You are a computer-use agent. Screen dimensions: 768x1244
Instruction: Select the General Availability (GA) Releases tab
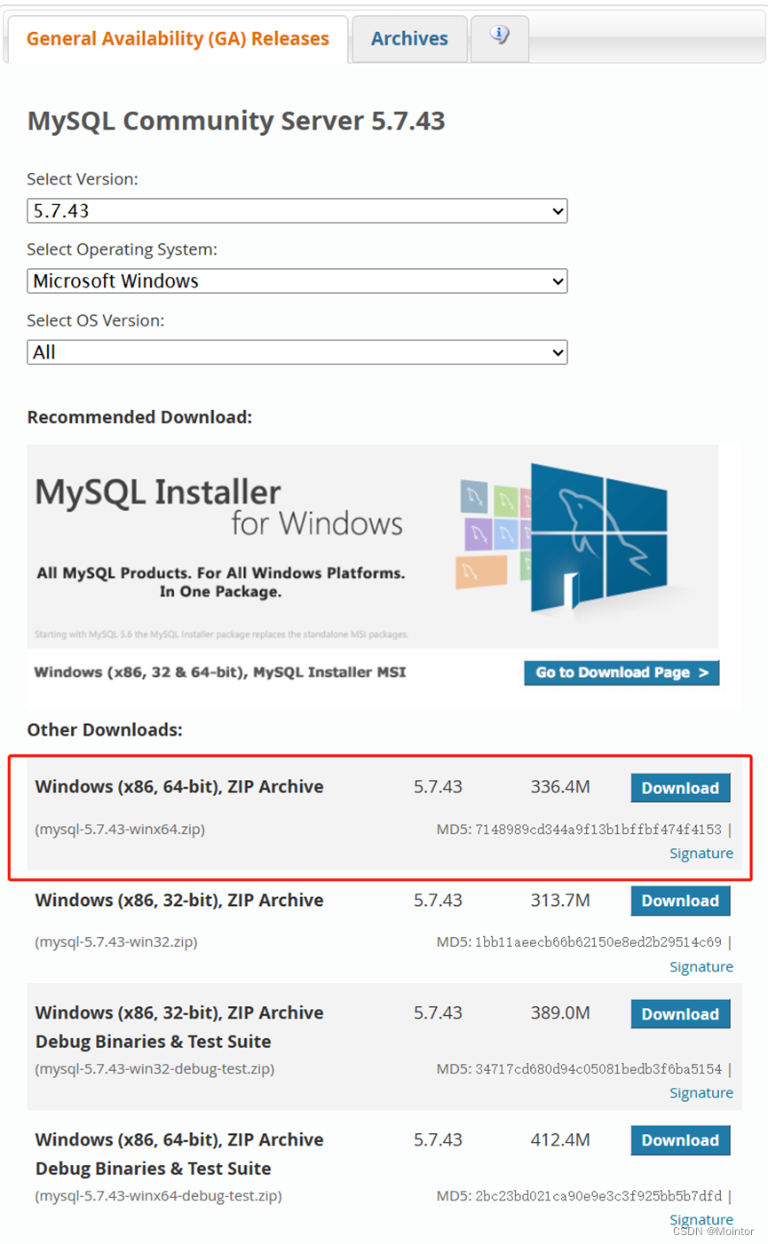click(x=177, y=38)
